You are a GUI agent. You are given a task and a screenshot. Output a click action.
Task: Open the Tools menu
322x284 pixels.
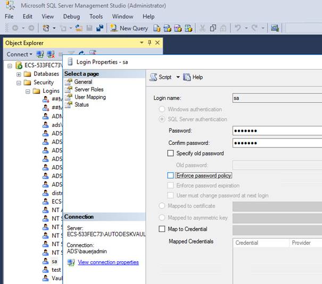96,16
